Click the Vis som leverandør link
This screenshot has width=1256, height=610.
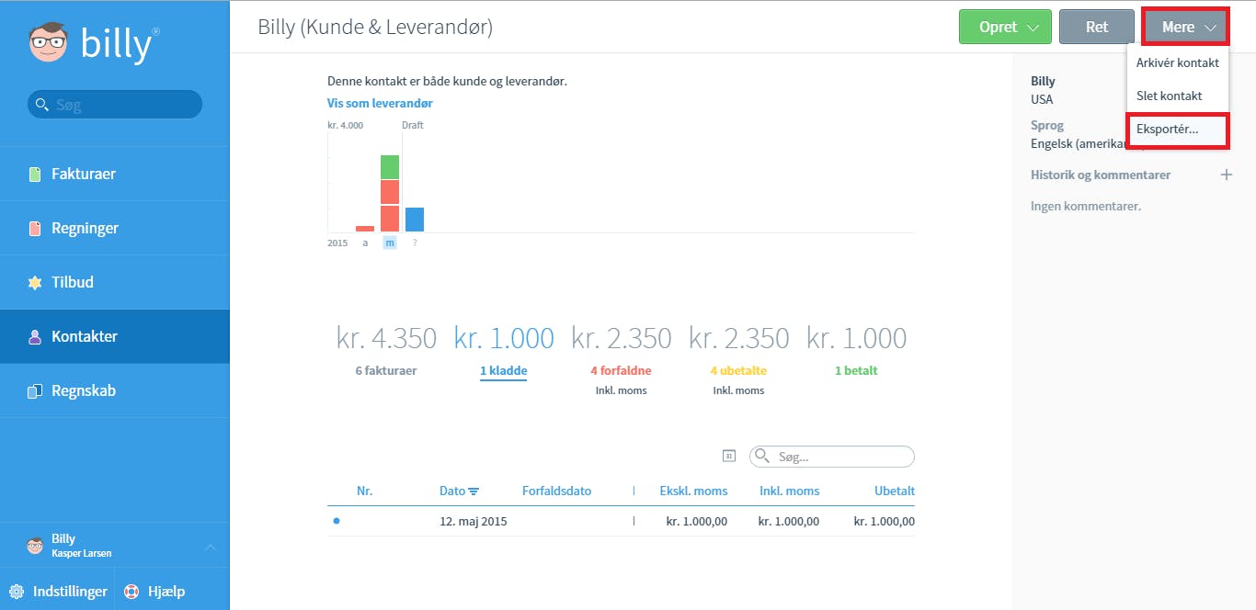pos(380,104)
